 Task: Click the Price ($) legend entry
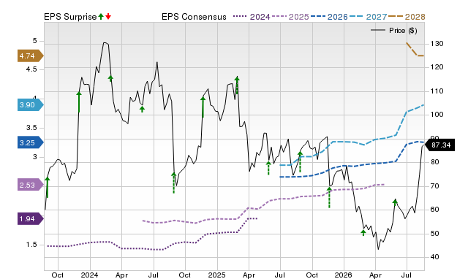[393, 31]
